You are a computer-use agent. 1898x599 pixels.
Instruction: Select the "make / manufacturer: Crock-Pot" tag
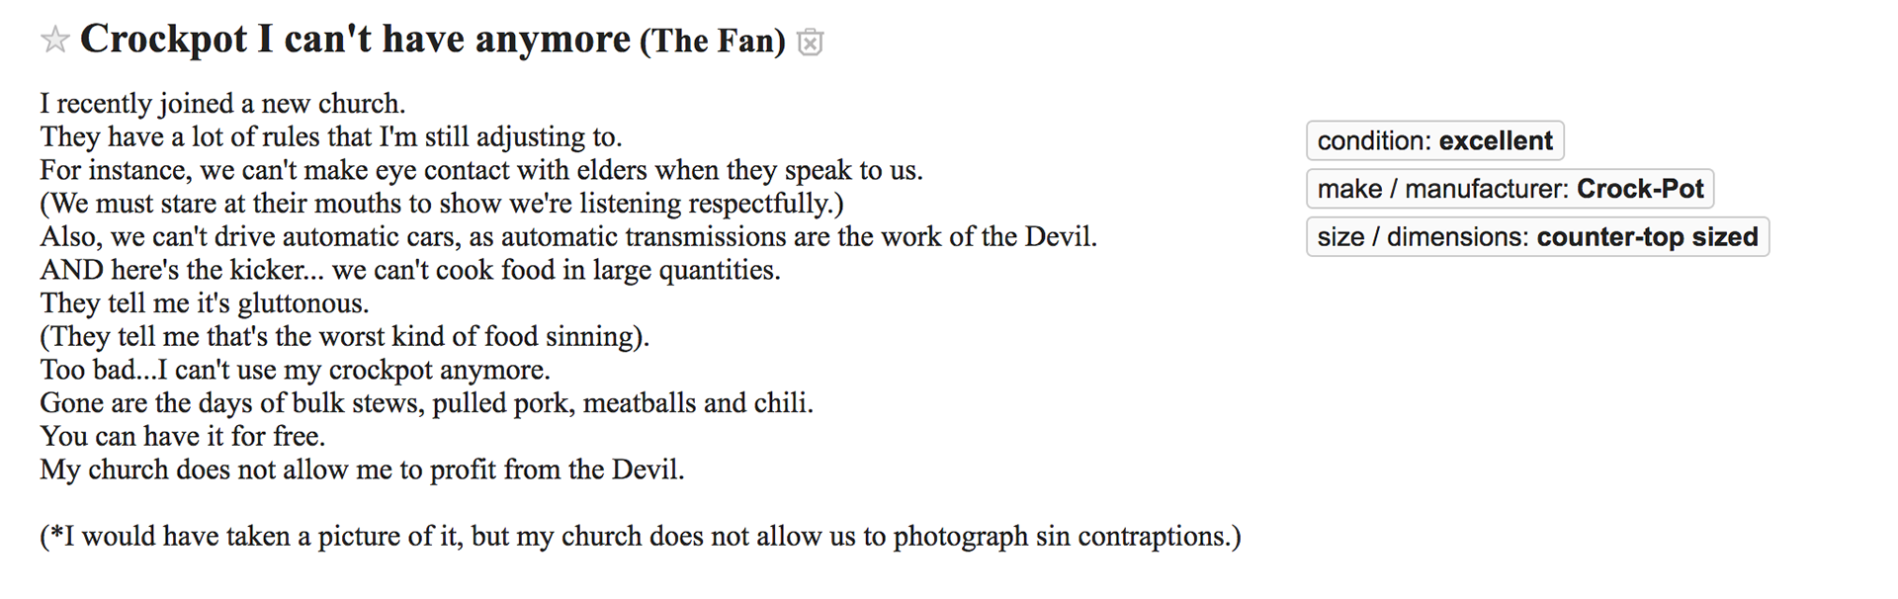(x=1510, y=189)
